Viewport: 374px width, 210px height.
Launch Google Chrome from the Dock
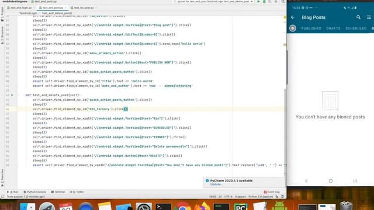click(x=182, y=206)
